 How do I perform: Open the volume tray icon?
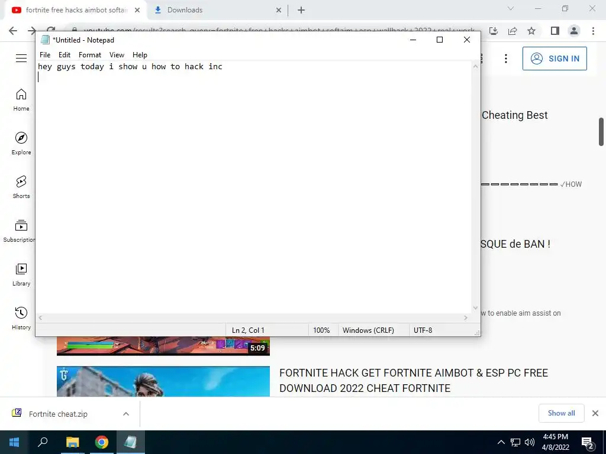(530, 442)
